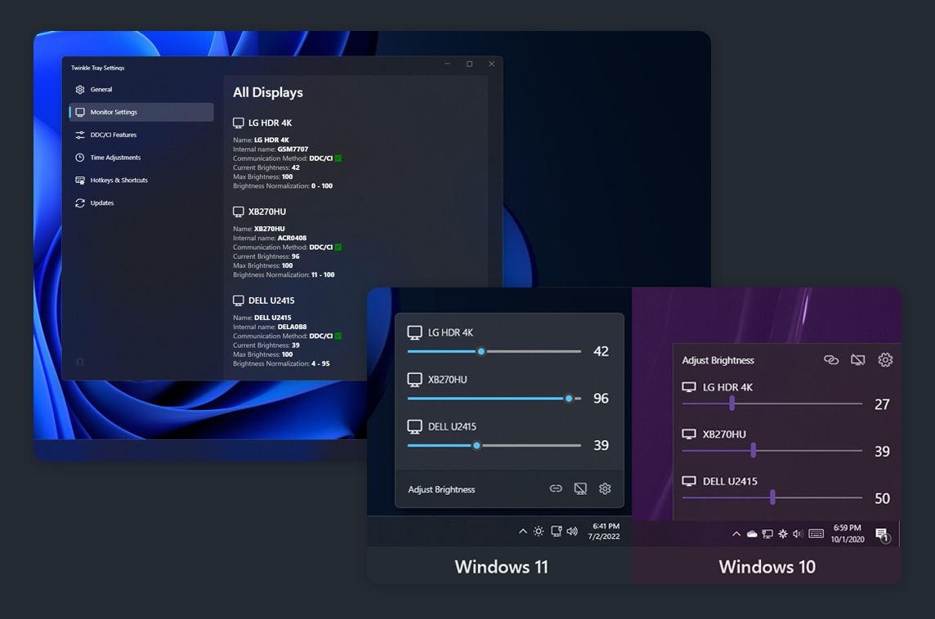Open notification center on Windows 10 taskbar
Viewport: 935px width, 619px height.
tap(883, 534)
